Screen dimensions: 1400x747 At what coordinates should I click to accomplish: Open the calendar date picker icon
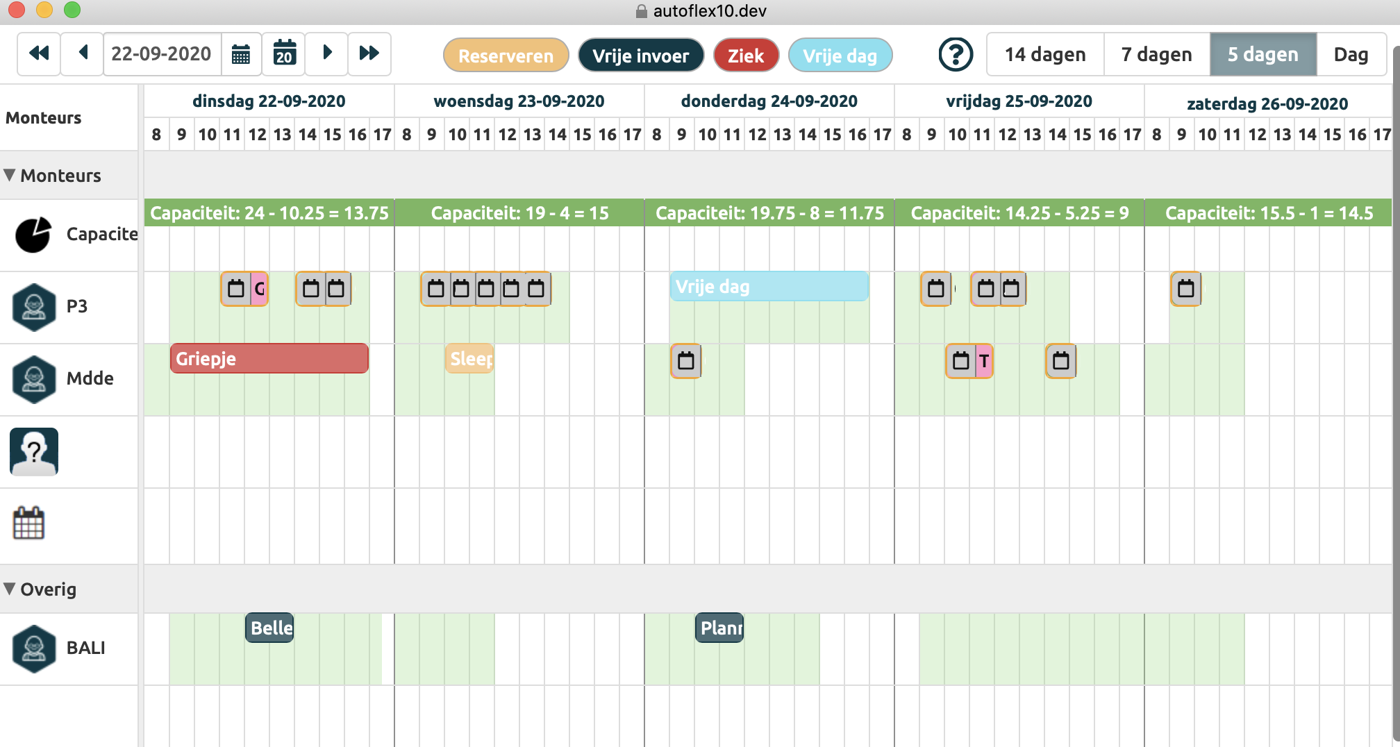pos(241,54)
